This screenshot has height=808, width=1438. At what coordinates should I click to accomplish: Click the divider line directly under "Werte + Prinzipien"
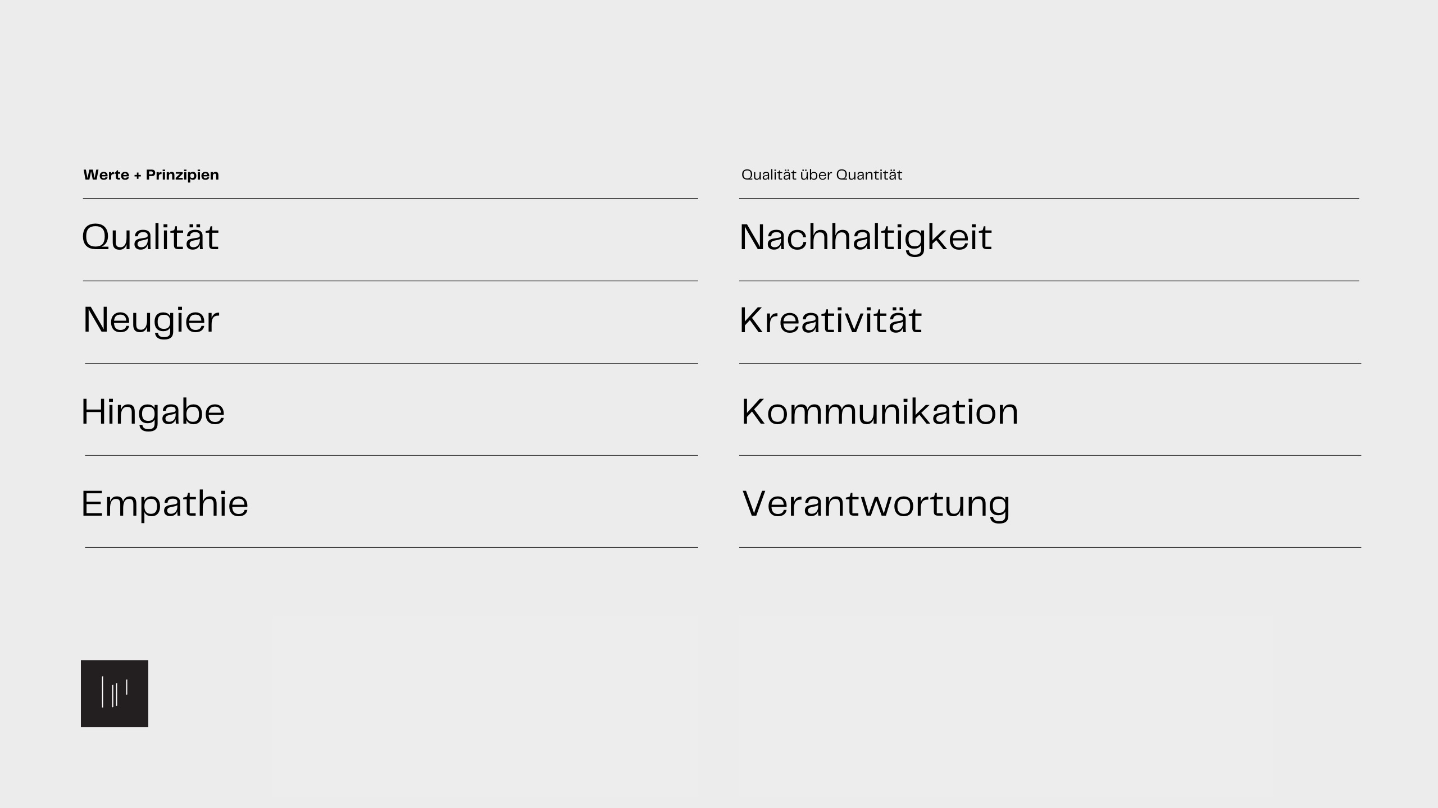coord(390,198)
